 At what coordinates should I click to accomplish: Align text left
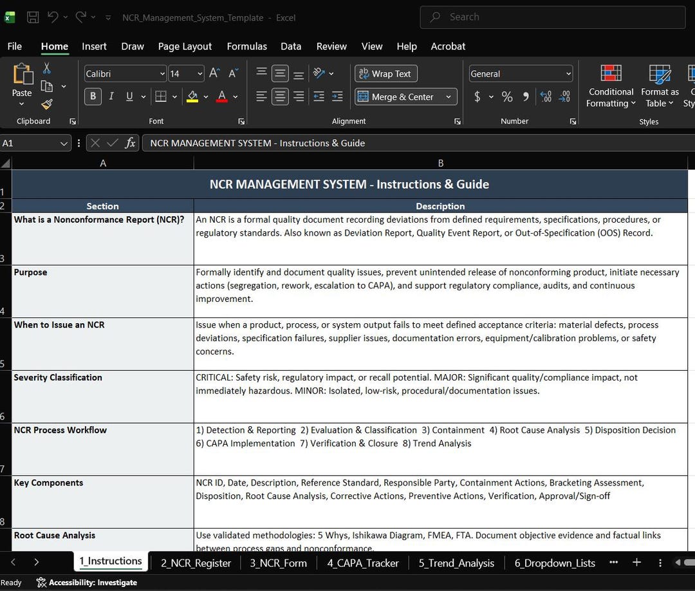coord(261,96)
